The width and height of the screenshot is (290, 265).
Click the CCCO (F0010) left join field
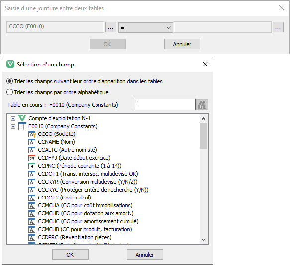click(x=55, y=27)
